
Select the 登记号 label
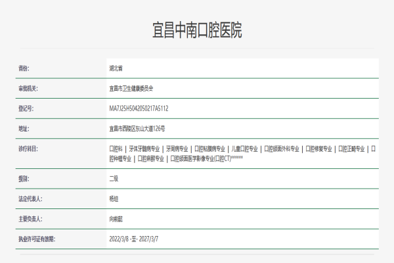(x=26, y=108)
